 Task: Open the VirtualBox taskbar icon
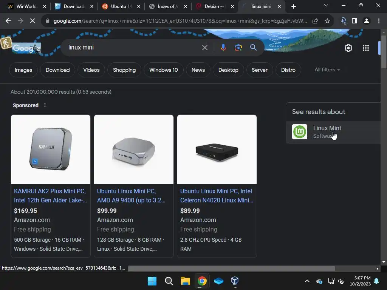tap(235, 281)
